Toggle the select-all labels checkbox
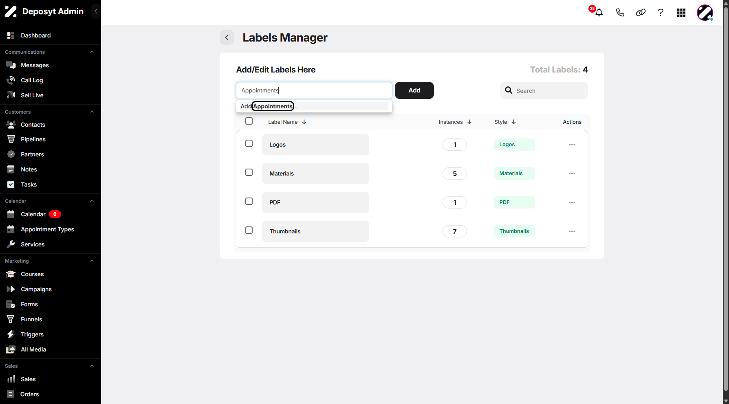 tap(249, 121)
